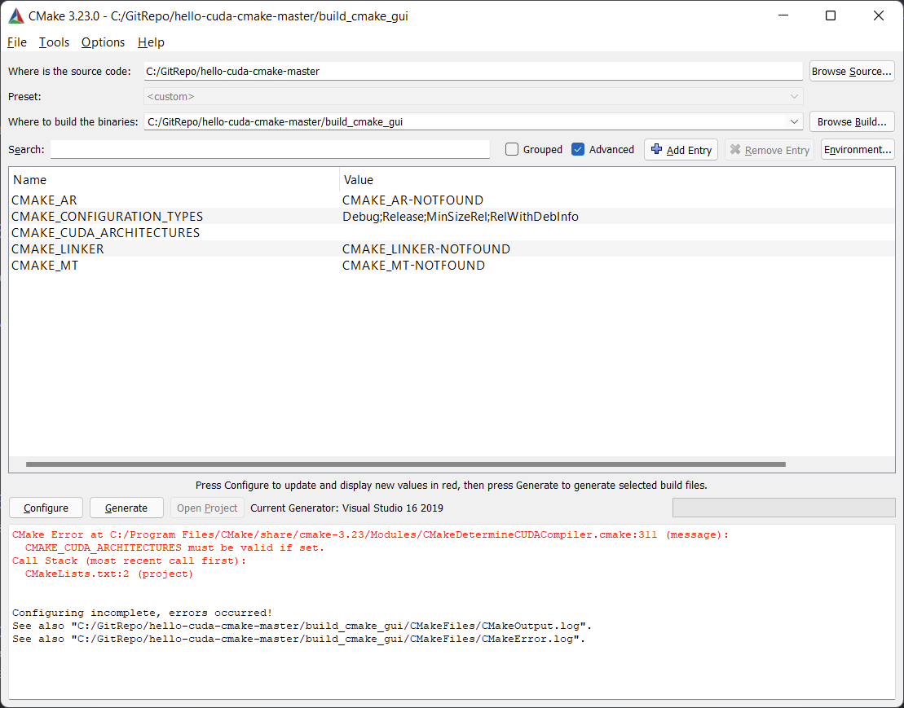Click the Browse Build button

tap(851, 121)
